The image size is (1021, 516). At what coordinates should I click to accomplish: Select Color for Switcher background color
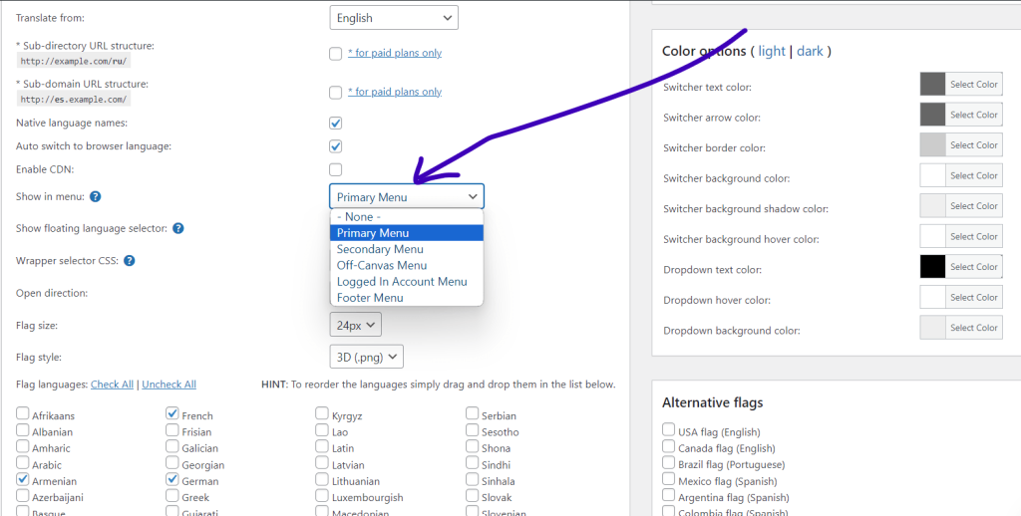[x=973, y=175]
